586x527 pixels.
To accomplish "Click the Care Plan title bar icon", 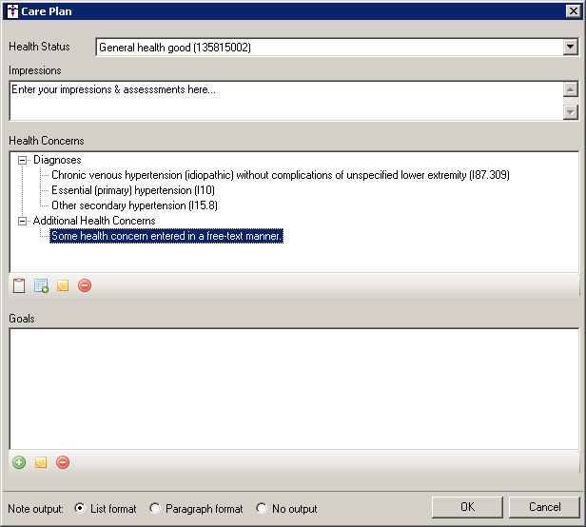I will coord(10,10).
